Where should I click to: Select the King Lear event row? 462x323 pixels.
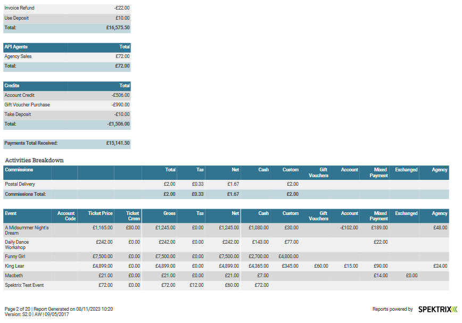[x=226, y=266]
